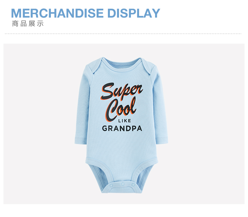This screenshot has height=217, width=248.
Task: Click the left snap button at the crotch
Action: [x=111, y=185]
